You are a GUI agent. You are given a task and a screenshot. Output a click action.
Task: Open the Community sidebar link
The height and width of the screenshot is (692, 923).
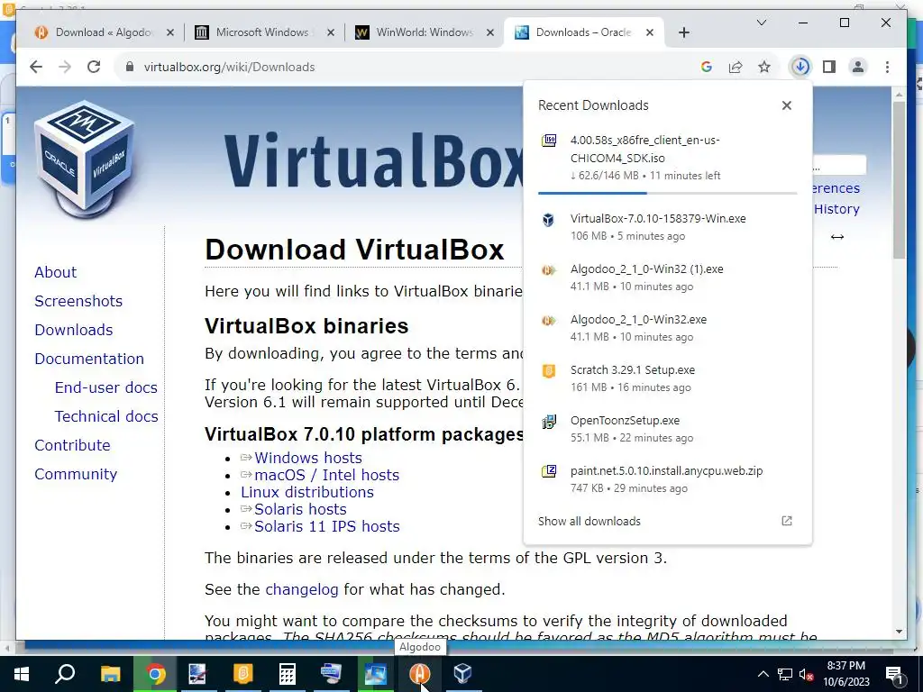click(x=76, y=474)
